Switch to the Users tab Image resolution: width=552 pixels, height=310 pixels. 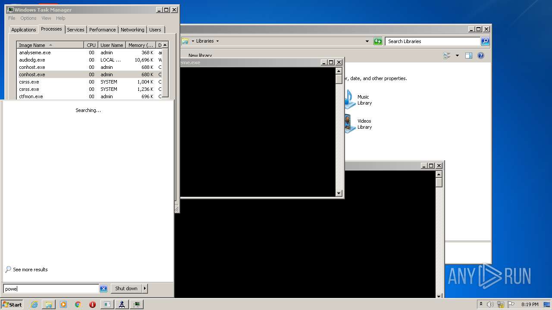tap(155, 30)
